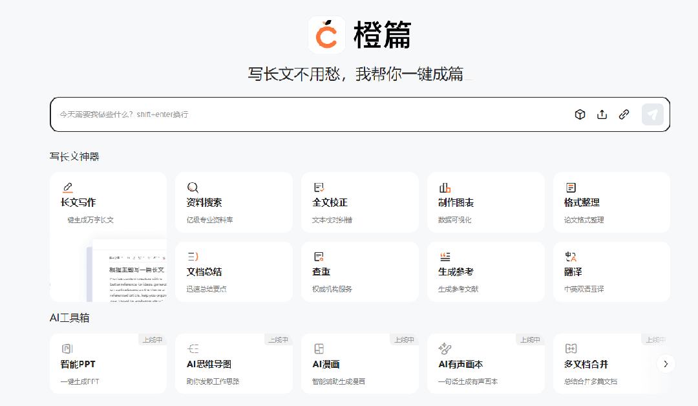
Task: Click the upload file icon
Action: pos(602,114)
